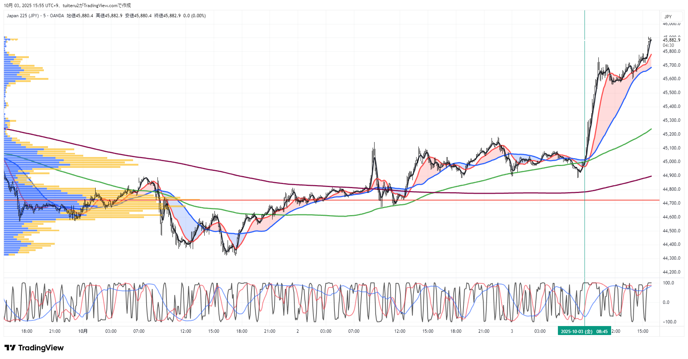Click the 44,200.0 price axis label
This screenshot has width=688, height=359.
click(x=671, y=272)
